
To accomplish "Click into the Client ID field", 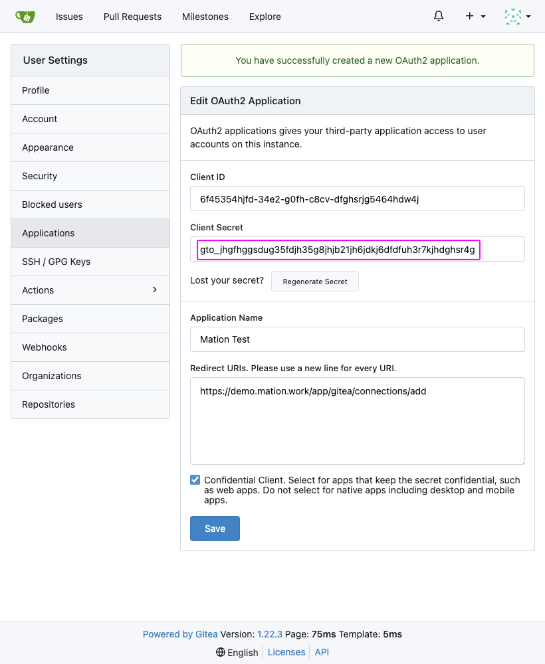I will point(358,199).
